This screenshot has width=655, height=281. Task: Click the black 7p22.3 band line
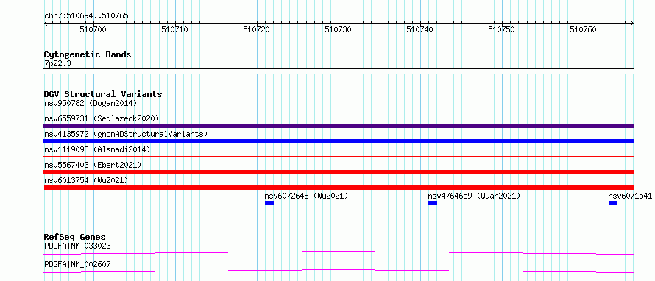coord(339,71)
